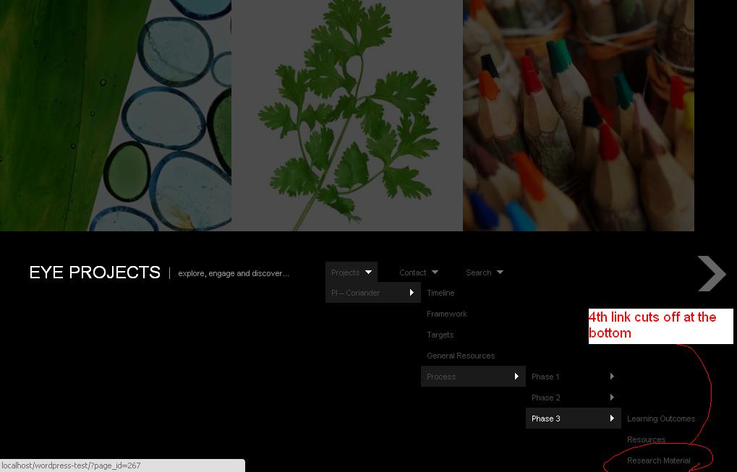Screen dimensions: 737x472
Task: Open the Research Material link
Action: tap(658, 460)
